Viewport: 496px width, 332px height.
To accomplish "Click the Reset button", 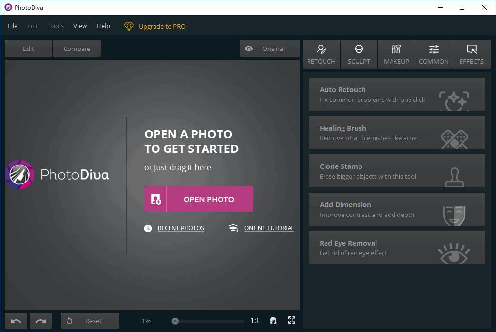I will pyautogui.click(x=90, y=321).
